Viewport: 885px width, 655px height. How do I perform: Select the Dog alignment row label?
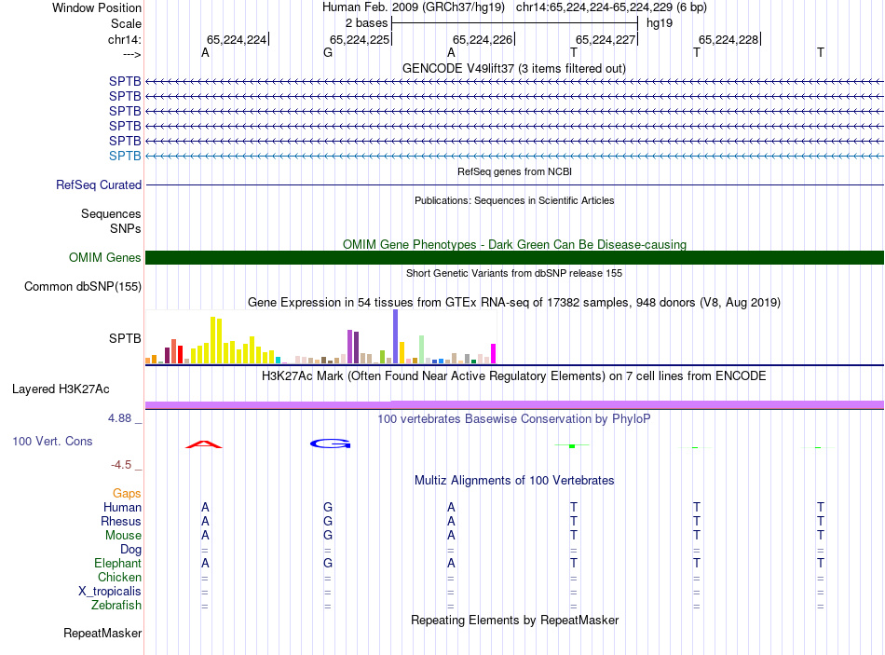click(130, 550)
